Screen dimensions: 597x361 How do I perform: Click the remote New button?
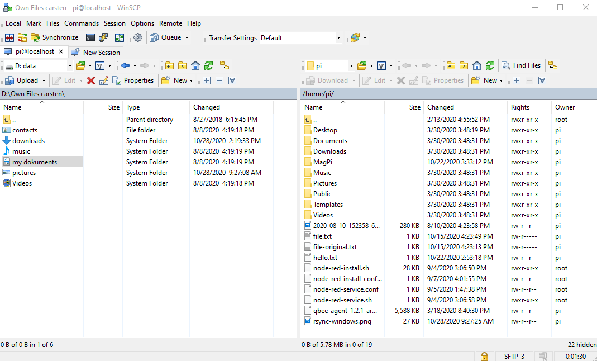point(485,80)
